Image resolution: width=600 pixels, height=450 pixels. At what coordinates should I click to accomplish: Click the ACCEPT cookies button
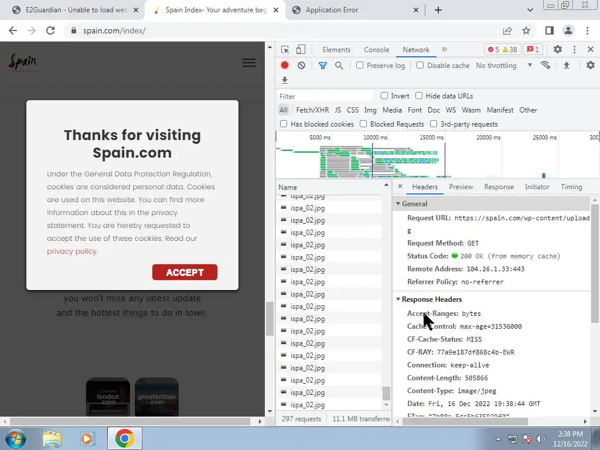coord(185,272)
